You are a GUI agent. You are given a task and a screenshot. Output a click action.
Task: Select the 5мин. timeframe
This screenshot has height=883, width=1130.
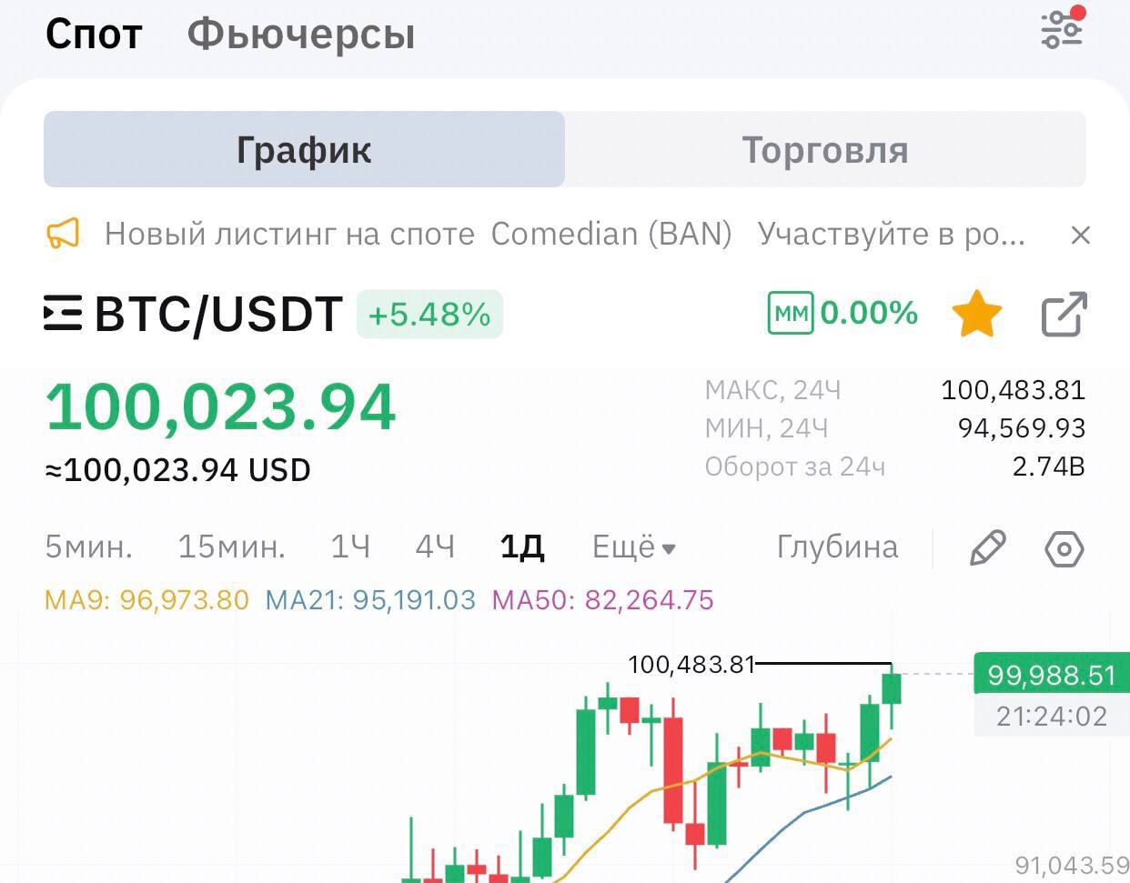pyautogui.click(x=89, y=547)
